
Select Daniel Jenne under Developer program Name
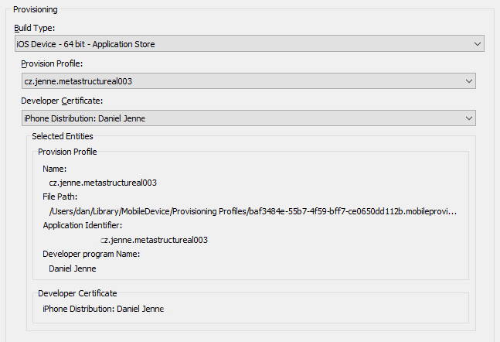click(x=73, y=268)
